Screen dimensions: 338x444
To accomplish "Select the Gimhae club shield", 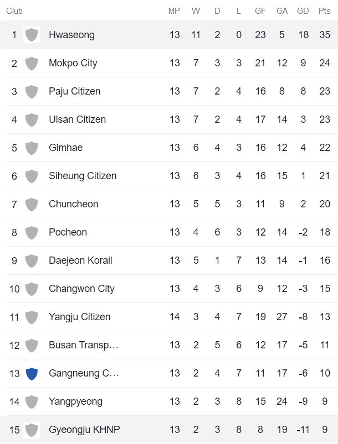I will point(32,148).
